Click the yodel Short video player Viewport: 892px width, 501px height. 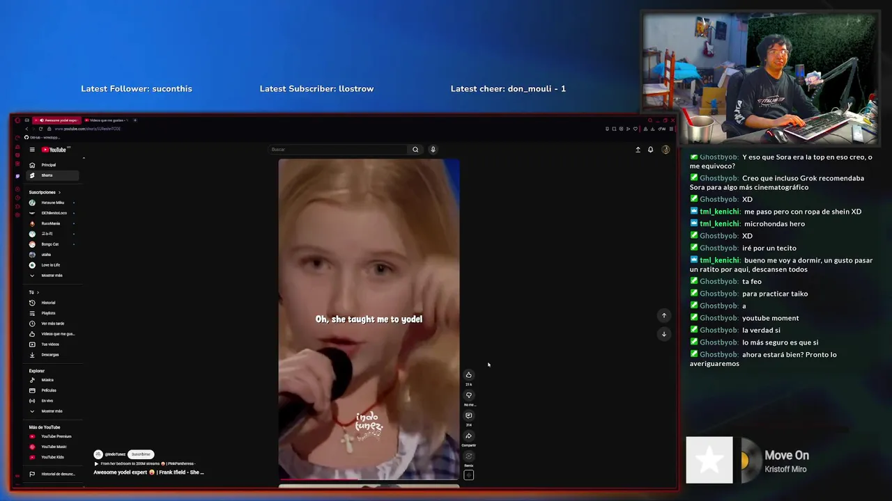click(369, 319)
